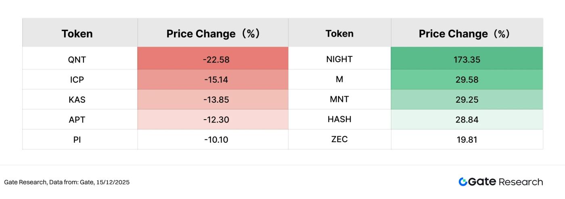Click the PI token cell

pyautogui.click(x=77, y=140)
